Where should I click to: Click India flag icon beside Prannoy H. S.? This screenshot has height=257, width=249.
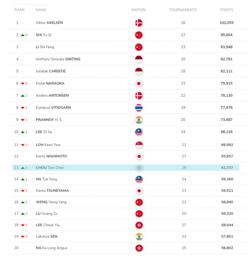click(x=139, y=120)
